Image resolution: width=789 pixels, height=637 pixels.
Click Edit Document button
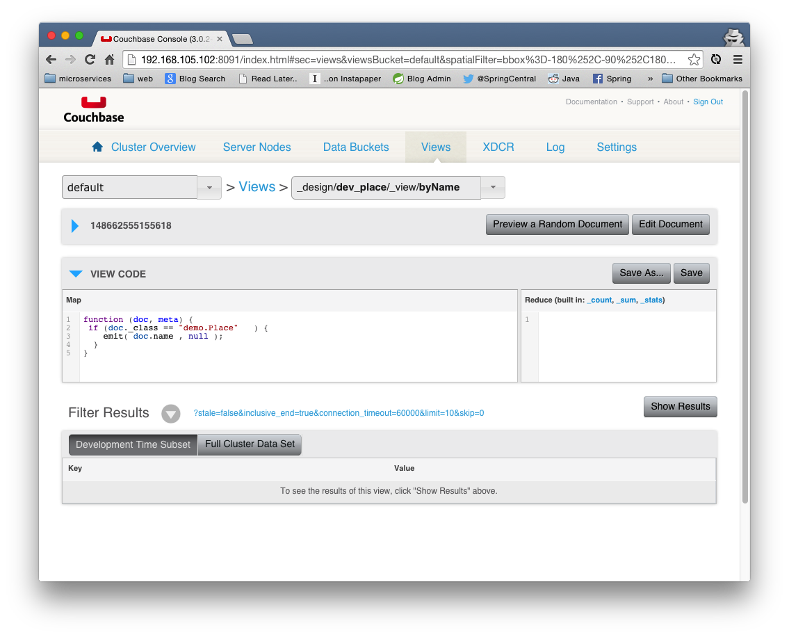tap(670, 225)
